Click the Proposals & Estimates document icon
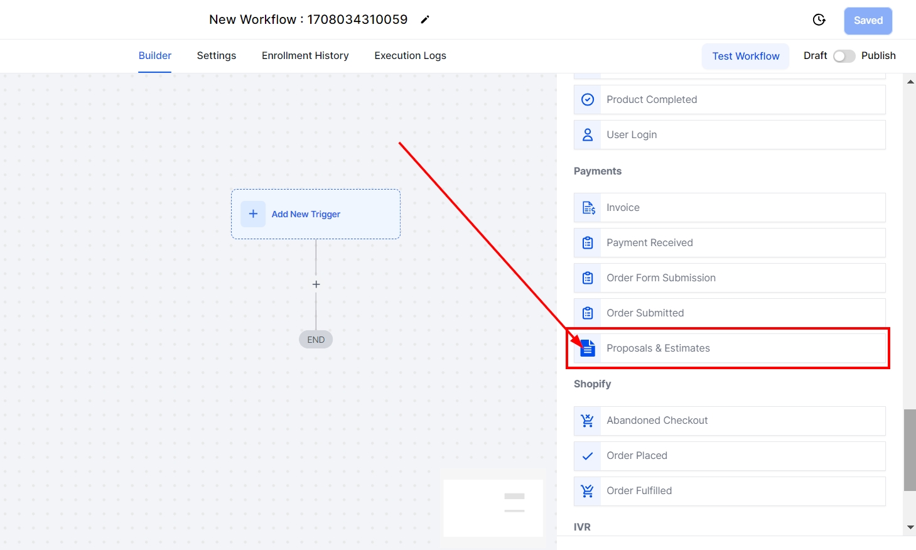Screen dimensions: 916x550 (x=588, y=348)
